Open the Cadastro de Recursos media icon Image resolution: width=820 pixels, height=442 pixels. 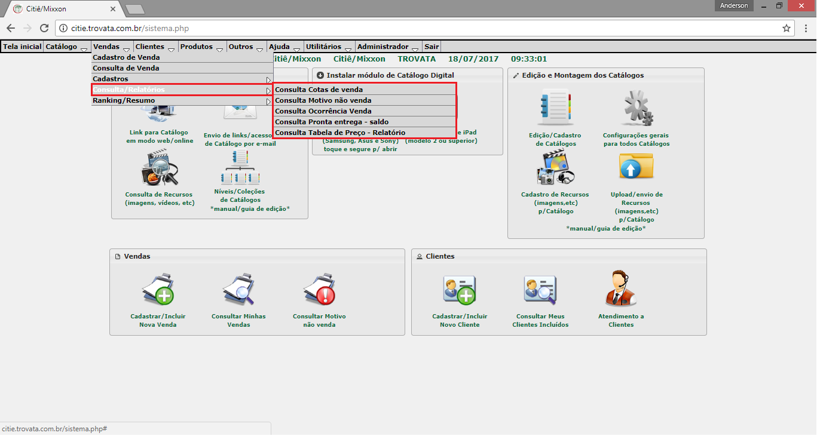555,167
